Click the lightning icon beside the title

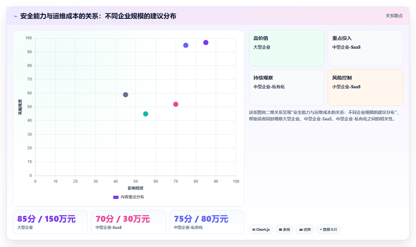(16, 16)
